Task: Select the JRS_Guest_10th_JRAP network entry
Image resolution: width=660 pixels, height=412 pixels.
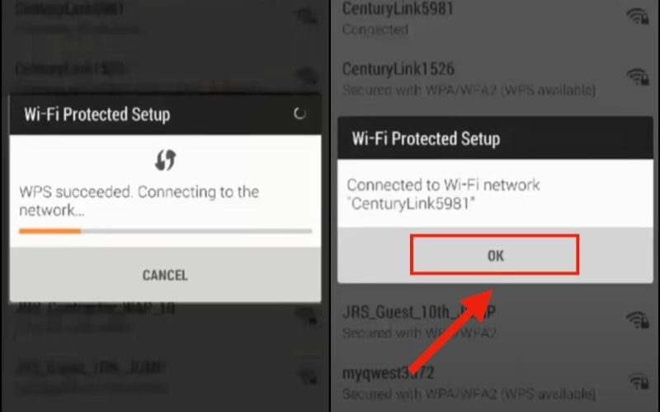Action: (x=495, y=321)
